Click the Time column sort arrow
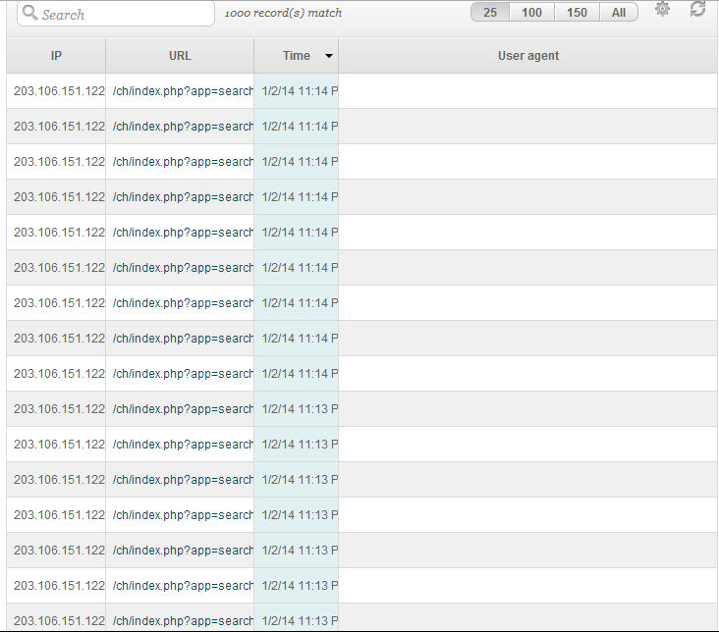Image resolution: width=719 pixels, height=632 pixels. tap(328, 57)
